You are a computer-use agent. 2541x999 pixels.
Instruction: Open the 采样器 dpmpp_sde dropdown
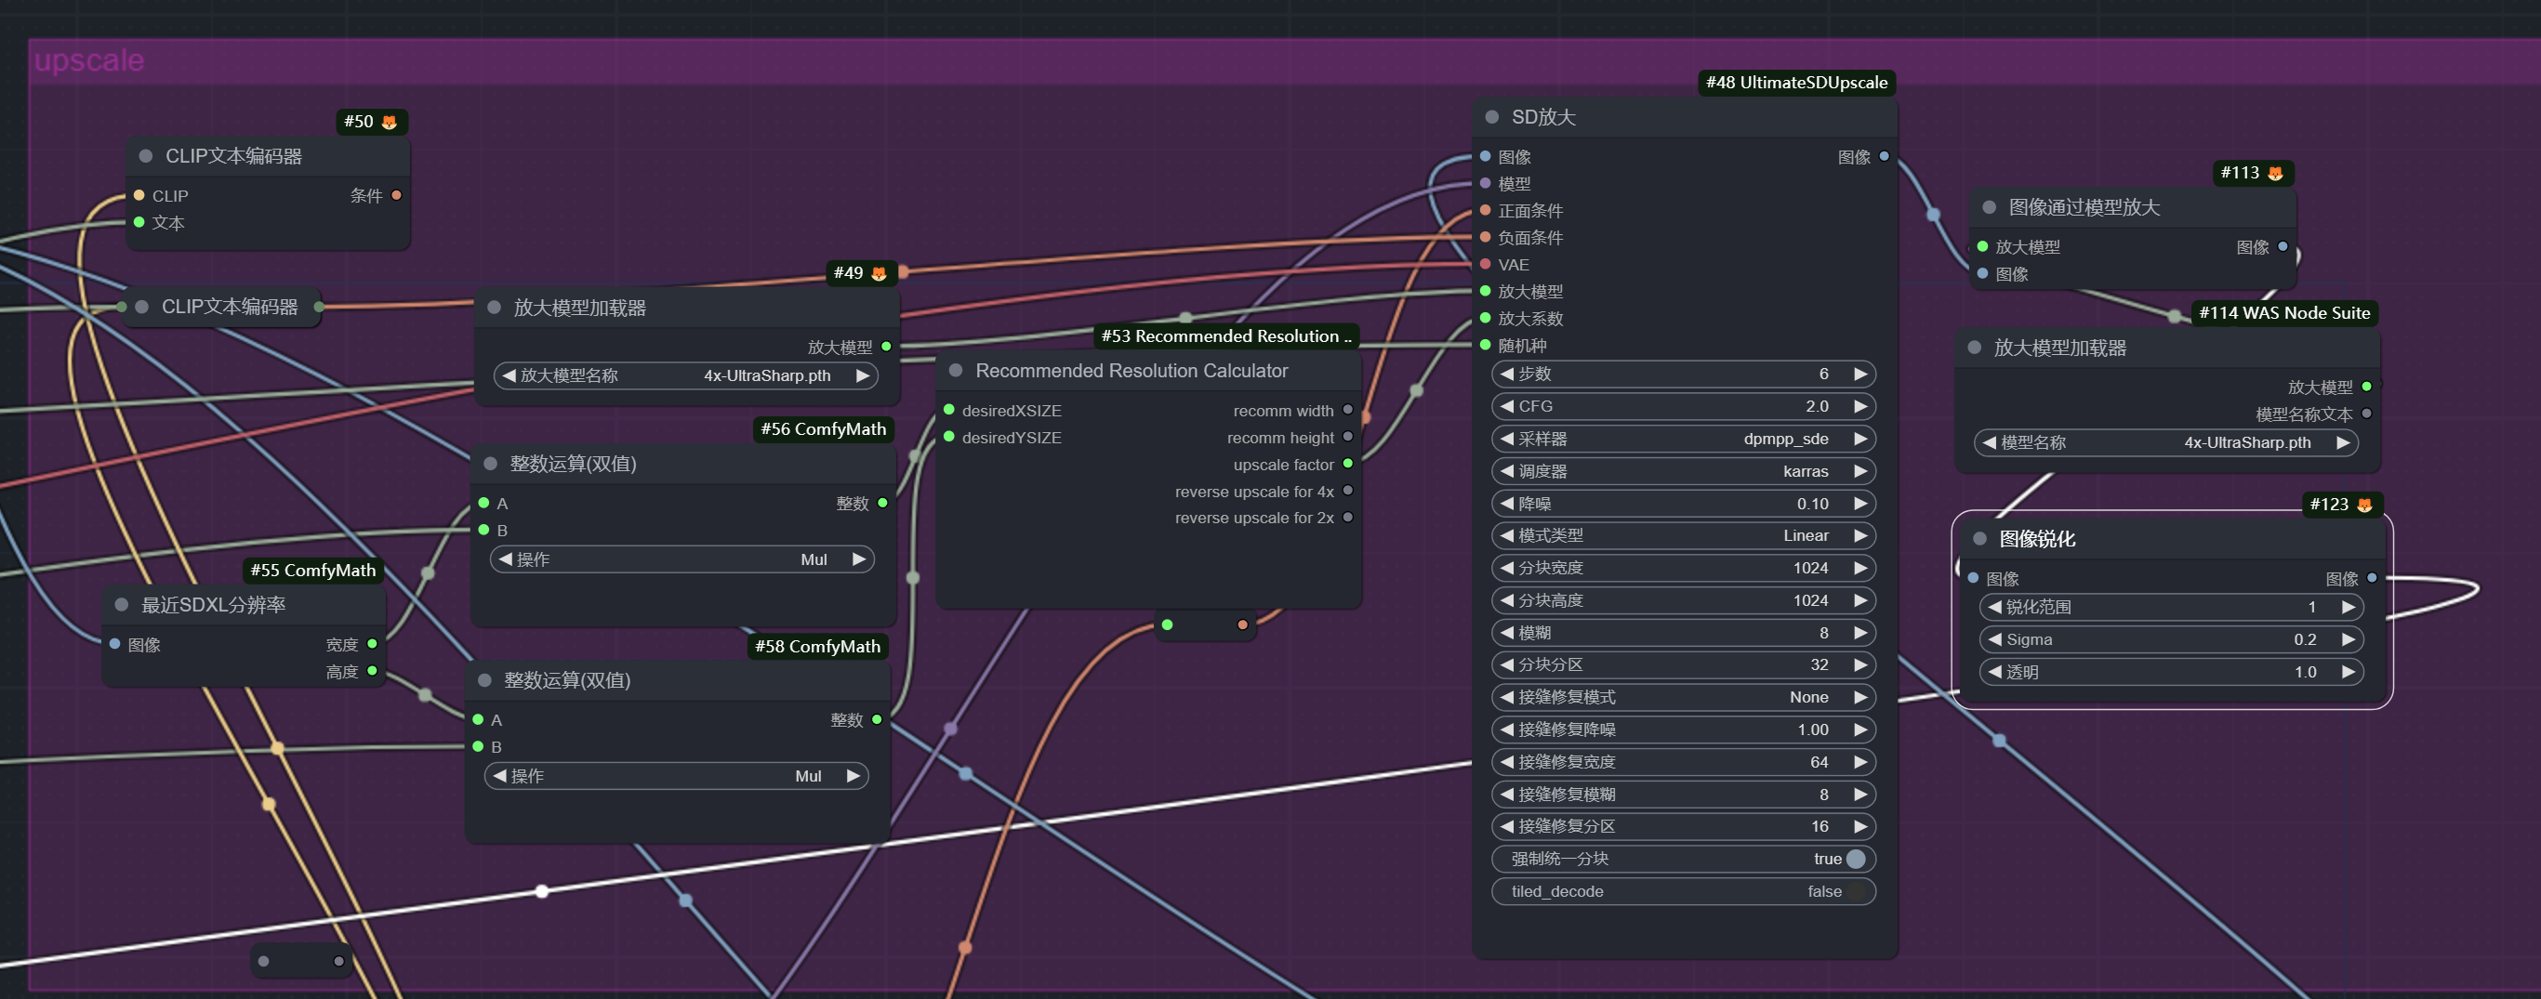(x=1683, y=439)
